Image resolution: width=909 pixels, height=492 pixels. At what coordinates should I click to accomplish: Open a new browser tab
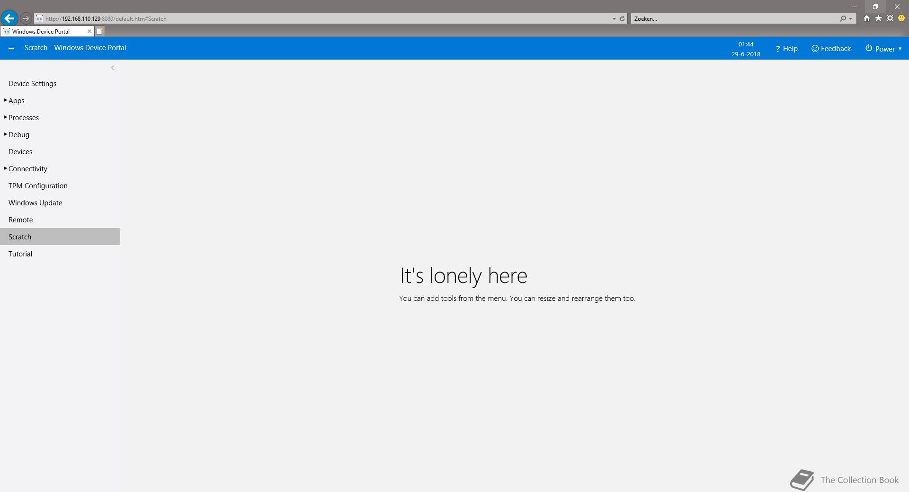[x=100, y=31]
